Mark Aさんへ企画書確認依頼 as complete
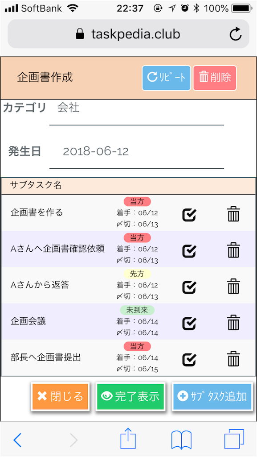 tap(189, 250)
